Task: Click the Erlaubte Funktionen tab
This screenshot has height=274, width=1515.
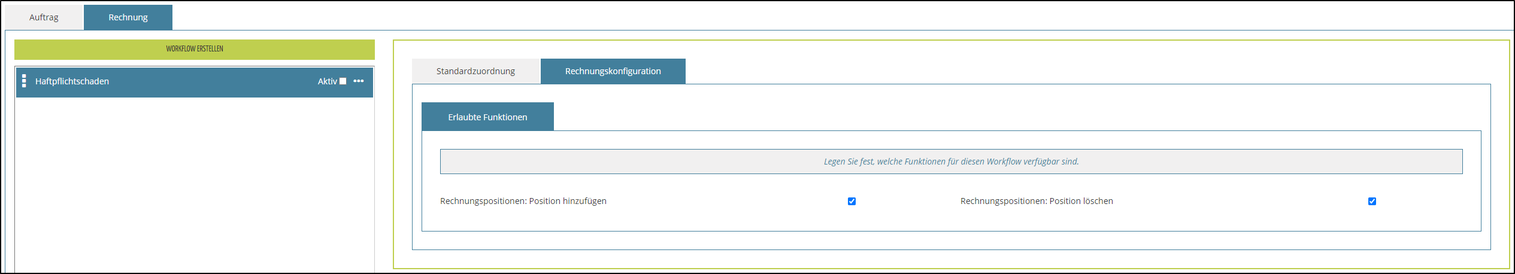Action: click(487, 117)
